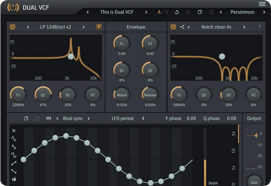Select next LFO mode after Beat sync
The width and height of the screenshot is (271, 186).
coord(89,119)
